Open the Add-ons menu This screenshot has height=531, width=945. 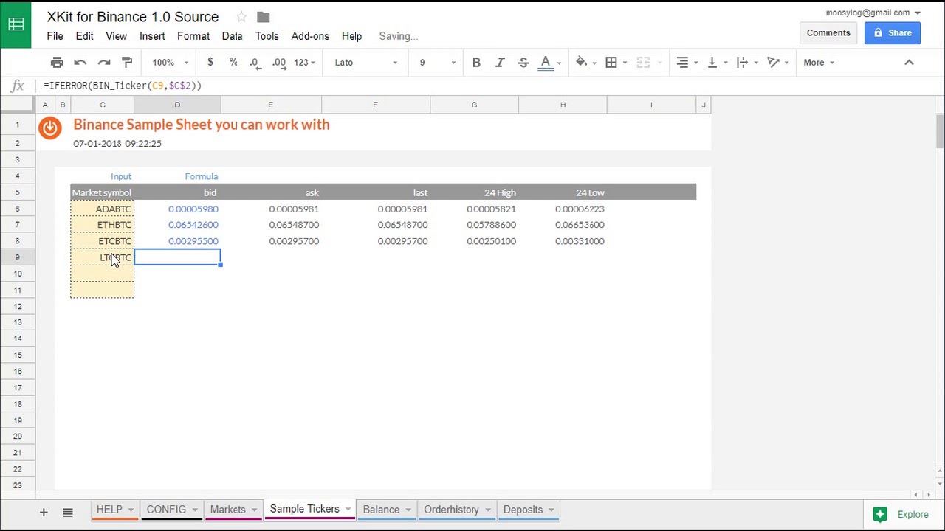point(310,36)
